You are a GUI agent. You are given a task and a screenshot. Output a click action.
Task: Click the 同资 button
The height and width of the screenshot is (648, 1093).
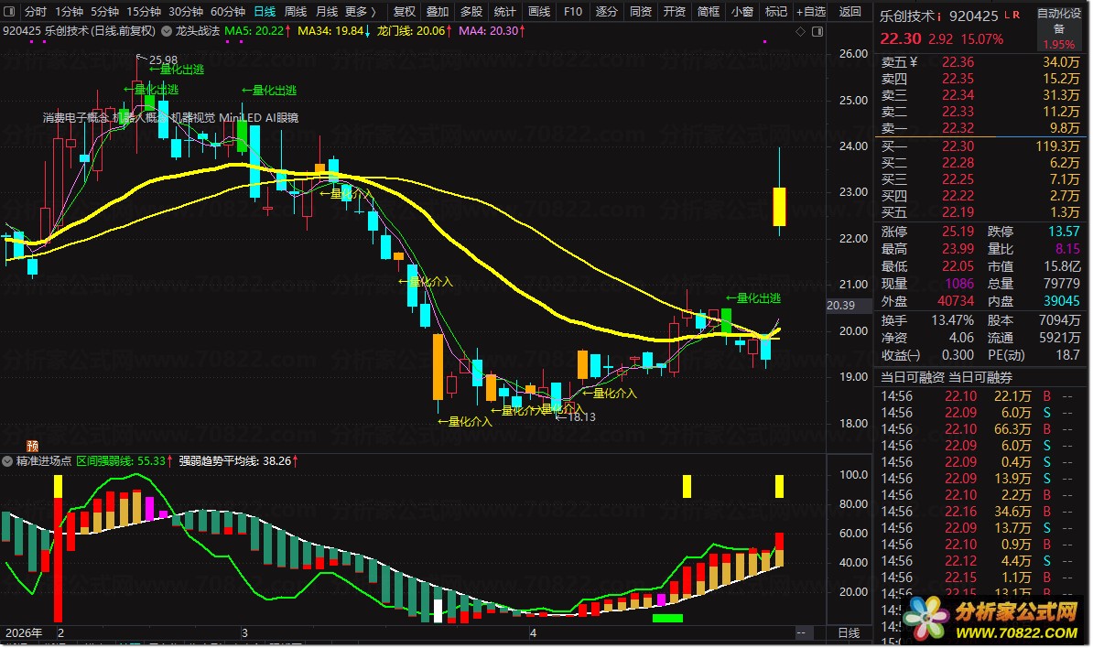coord(641,11)
